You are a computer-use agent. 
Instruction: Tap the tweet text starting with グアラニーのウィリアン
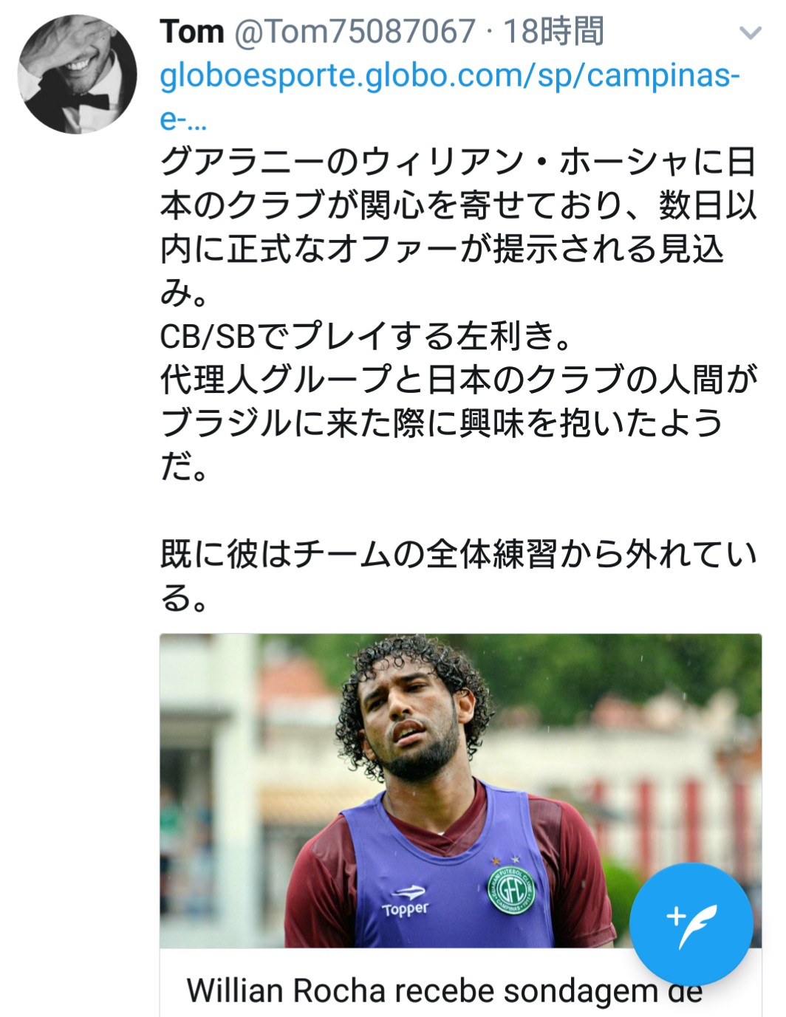pos(458,162)
